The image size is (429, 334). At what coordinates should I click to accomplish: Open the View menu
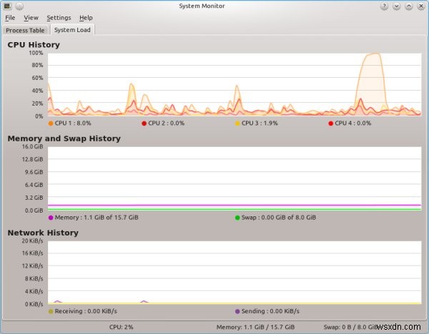(x=31, y=17)
